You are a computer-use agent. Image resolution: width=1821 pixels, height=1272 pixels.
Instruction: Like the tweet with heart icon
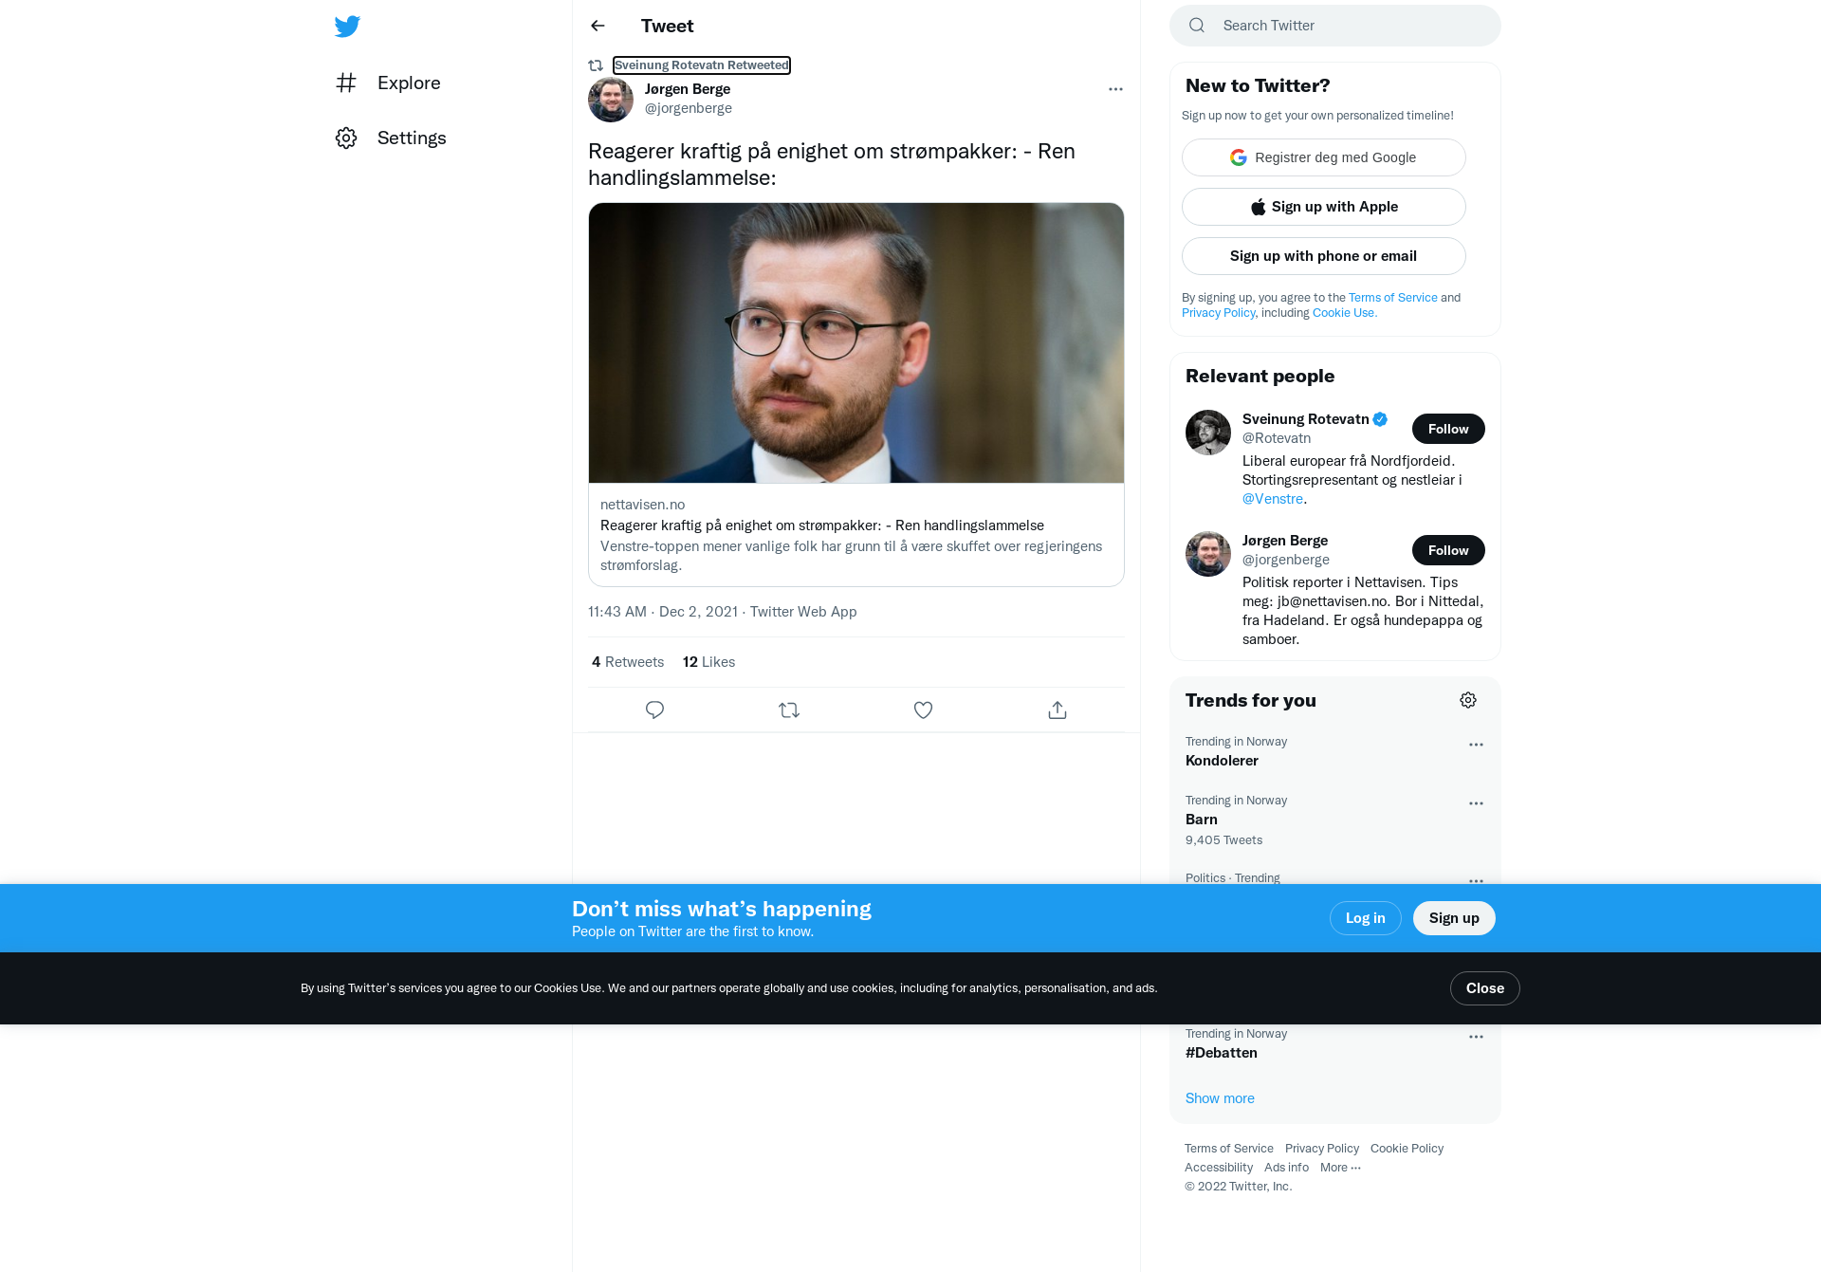click(x=923, y=710)
